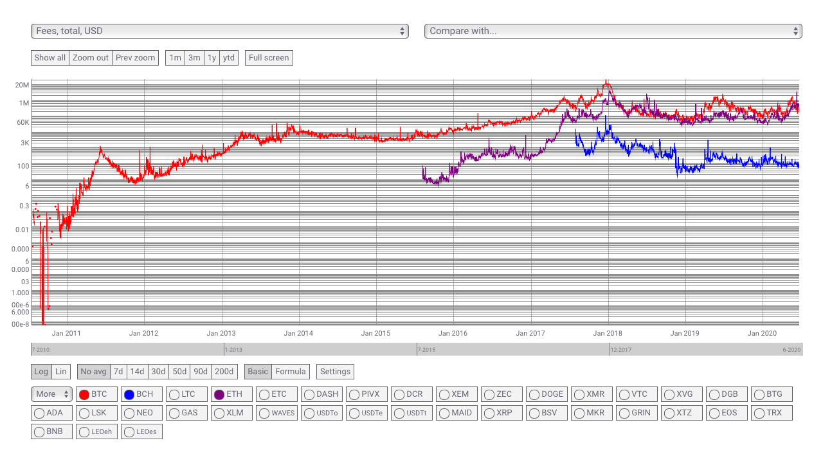This screenshot has width=823, height=463.
Task: Enable the XVG coin series
Action: pyautogui.click(x=682, y=394)
